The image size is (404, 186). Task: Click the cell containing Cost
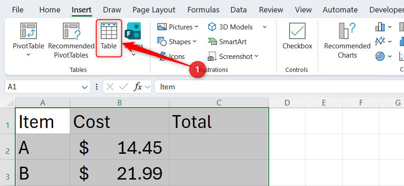(120, 121)
